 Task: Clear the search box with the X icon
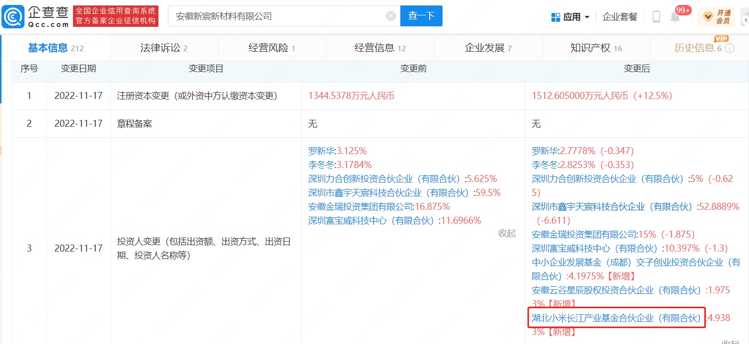pyautogui.click(x=391, y=16)
